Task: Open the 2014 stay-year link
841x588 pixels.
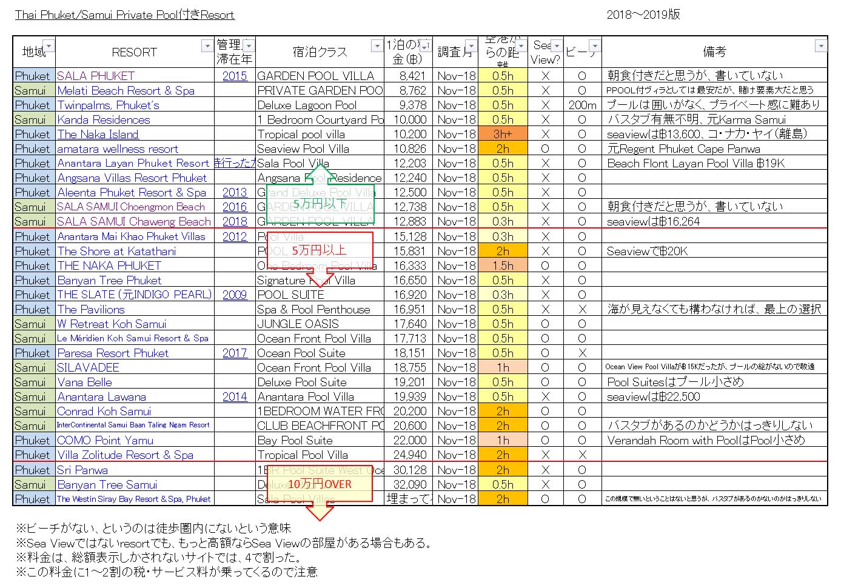Action: point(235,396)
